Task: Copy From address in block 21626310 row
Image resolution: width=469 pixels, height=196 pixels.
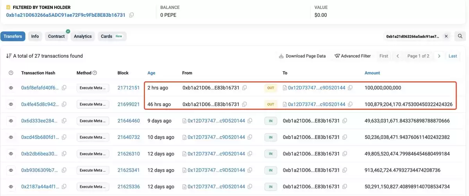Action: coord(250,154)
